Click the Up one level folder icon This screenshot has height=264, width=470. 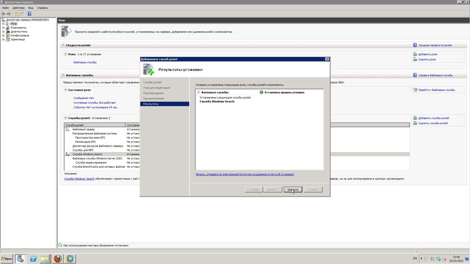point(16,13)
